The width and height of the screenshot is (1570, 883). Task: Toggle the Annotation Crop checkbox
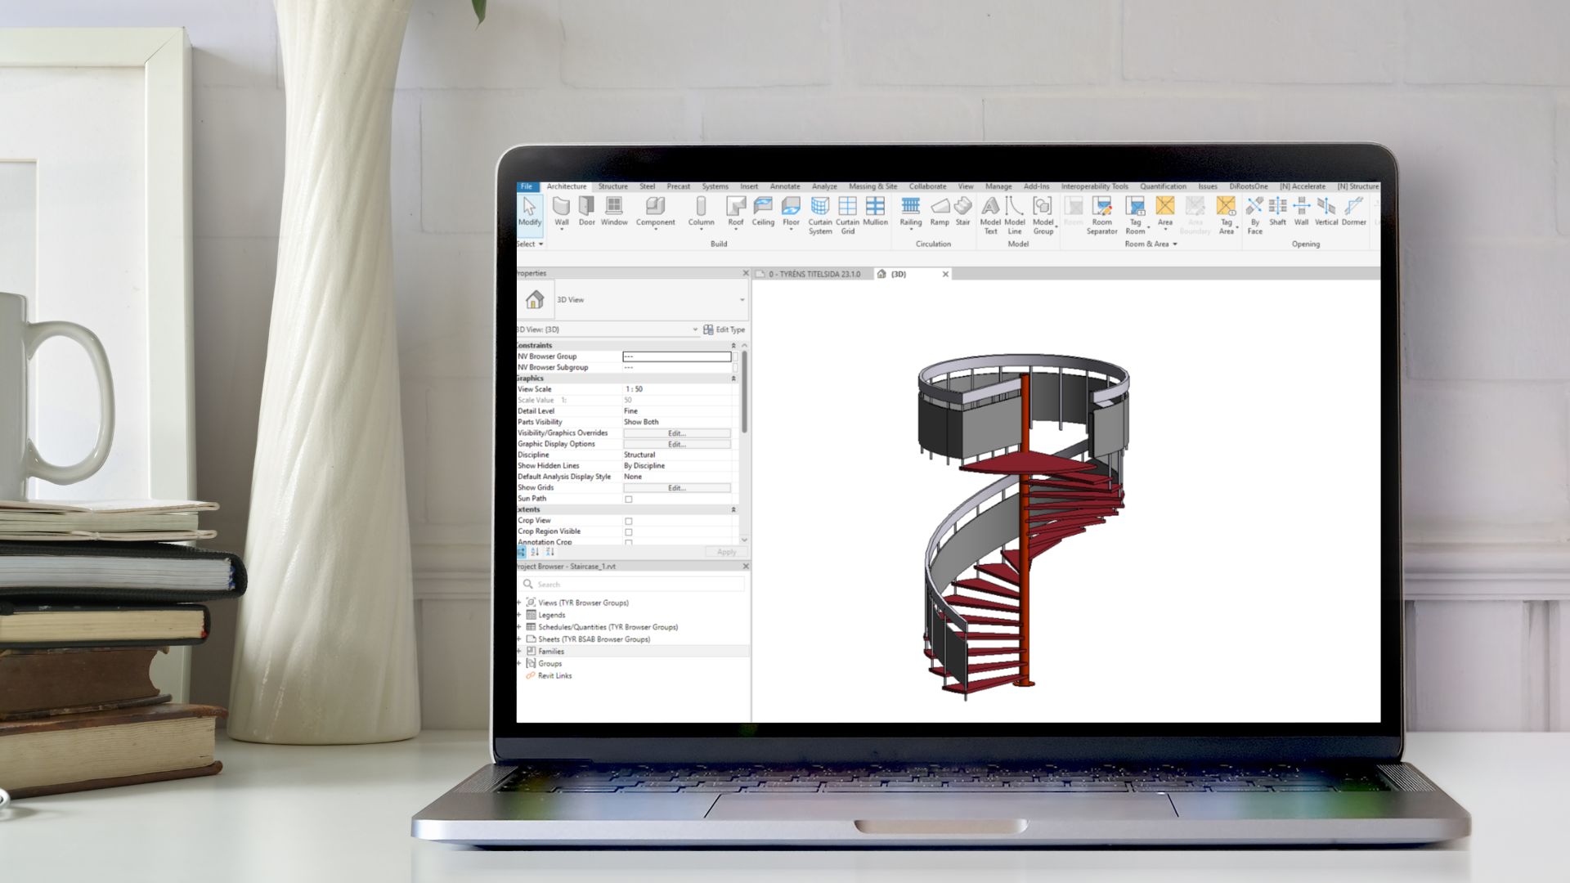tap(628, 542)
